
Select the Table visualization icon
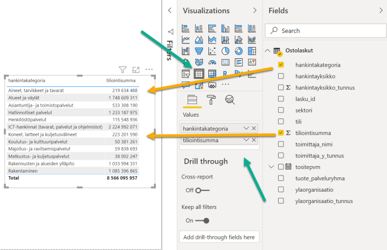199,73
